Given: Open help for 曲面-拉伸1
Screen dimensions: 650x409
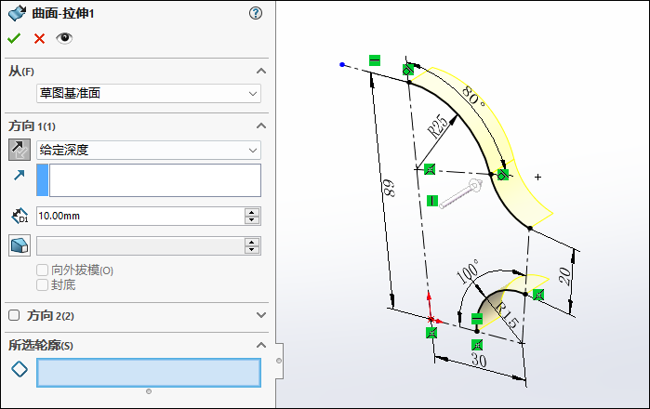Looking at the screenshot, I should (256, 13).
